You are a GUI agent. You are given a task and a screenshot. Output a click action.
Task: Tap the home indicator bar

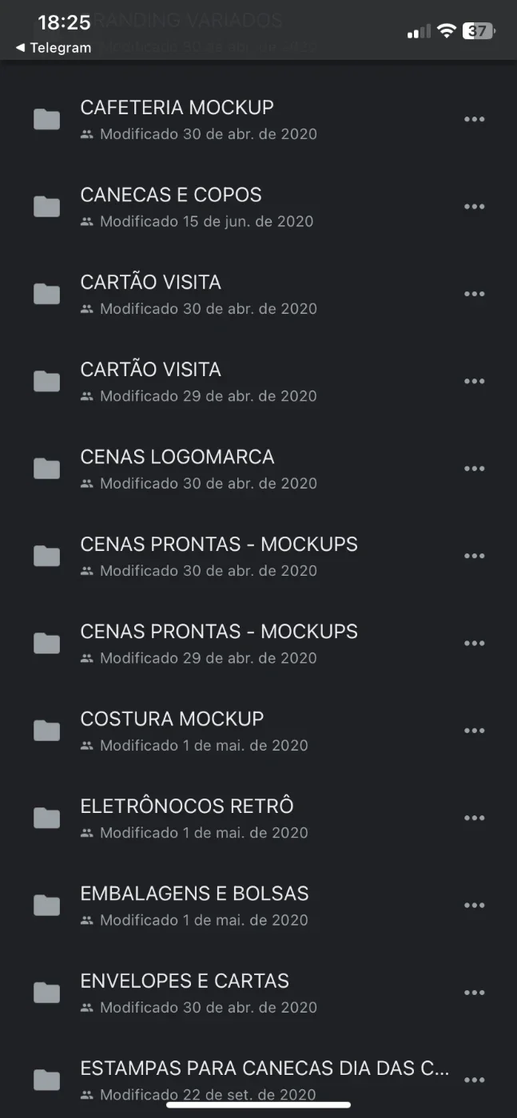[x=258, y=1105]
